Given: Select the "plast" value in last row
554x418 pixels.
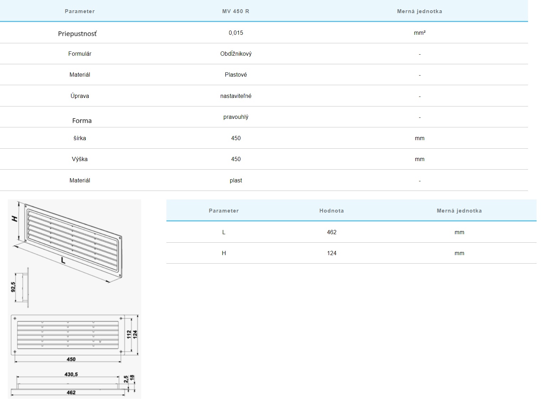Looking at the screenshot, I should 236,180.
